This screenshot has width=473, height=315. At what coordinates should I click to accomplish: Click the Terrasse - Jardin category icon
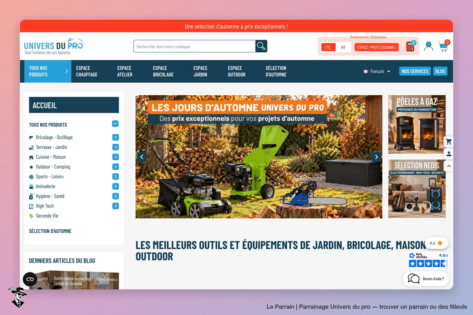pyautogui.click(x=31, y=147)
